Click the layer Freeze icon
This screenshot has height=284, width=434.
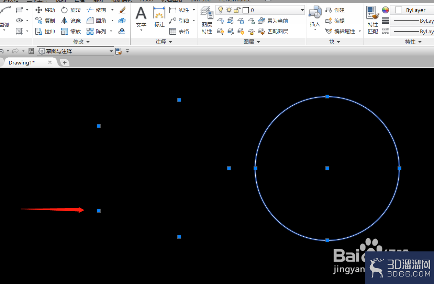pos(241,21)
